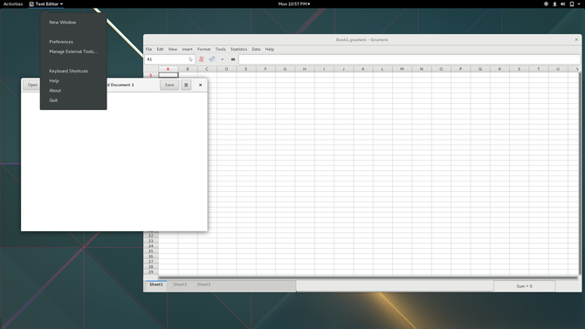Image resolution: width=585 pixels, height=329 pixels.
Task: Click the clock in the top bar
Action: [294, 4]
